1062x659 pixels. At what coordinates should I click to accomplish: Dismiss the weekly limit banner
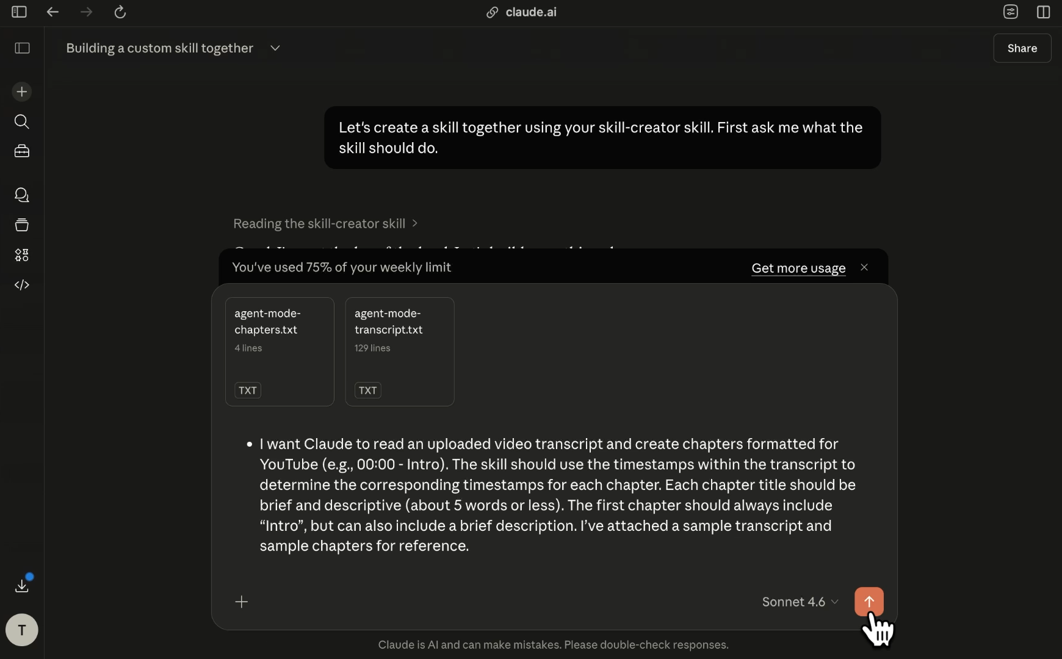(x=864, y=267)
